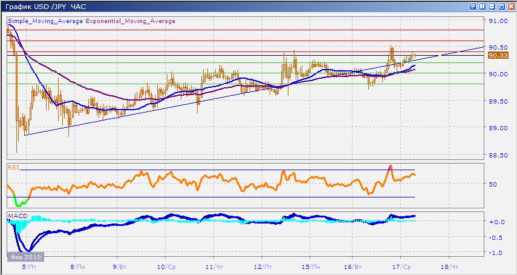The image size is (517, 275).
Task: Click the RSI indicator label
Action: (x=13, y=166)
